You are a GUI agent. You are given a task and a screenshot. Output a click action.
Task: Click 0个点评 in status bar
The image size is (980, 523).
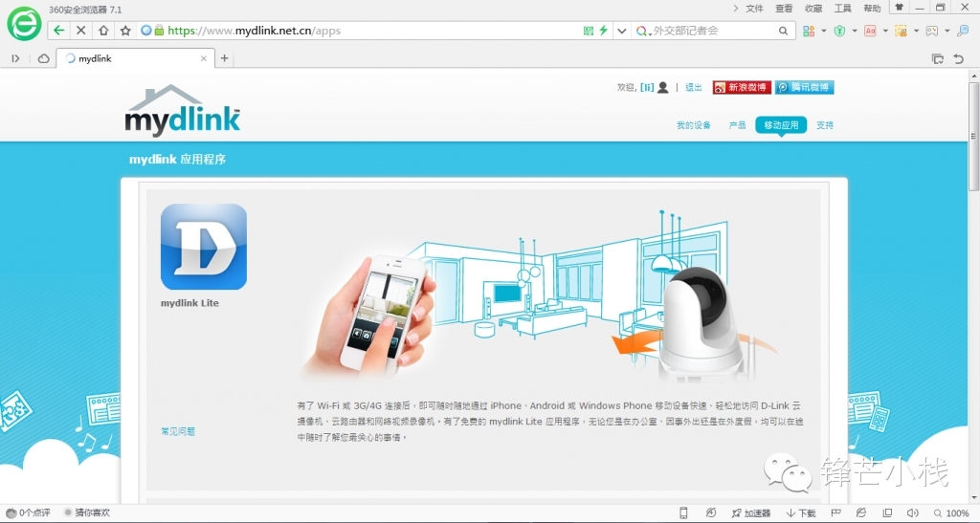(x=29, y=512)
